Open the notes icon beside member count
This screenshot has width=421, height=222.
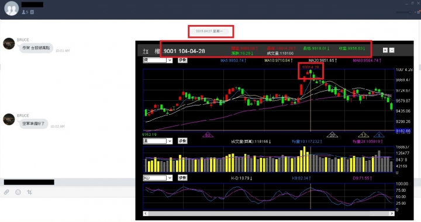[32, 12]
